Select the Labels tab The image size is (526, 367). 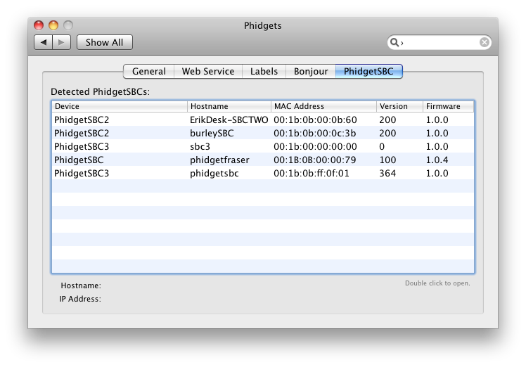click(x=264, y=72)
